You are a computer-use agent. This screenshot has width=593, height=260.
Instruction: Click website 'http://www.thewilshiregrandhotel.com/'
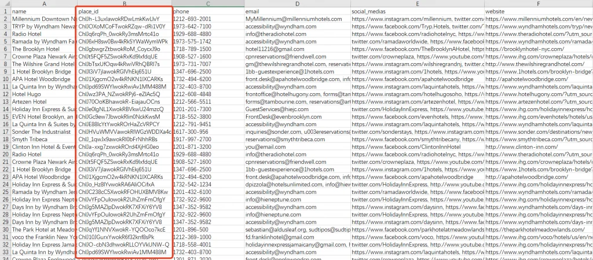click(539, 64)
